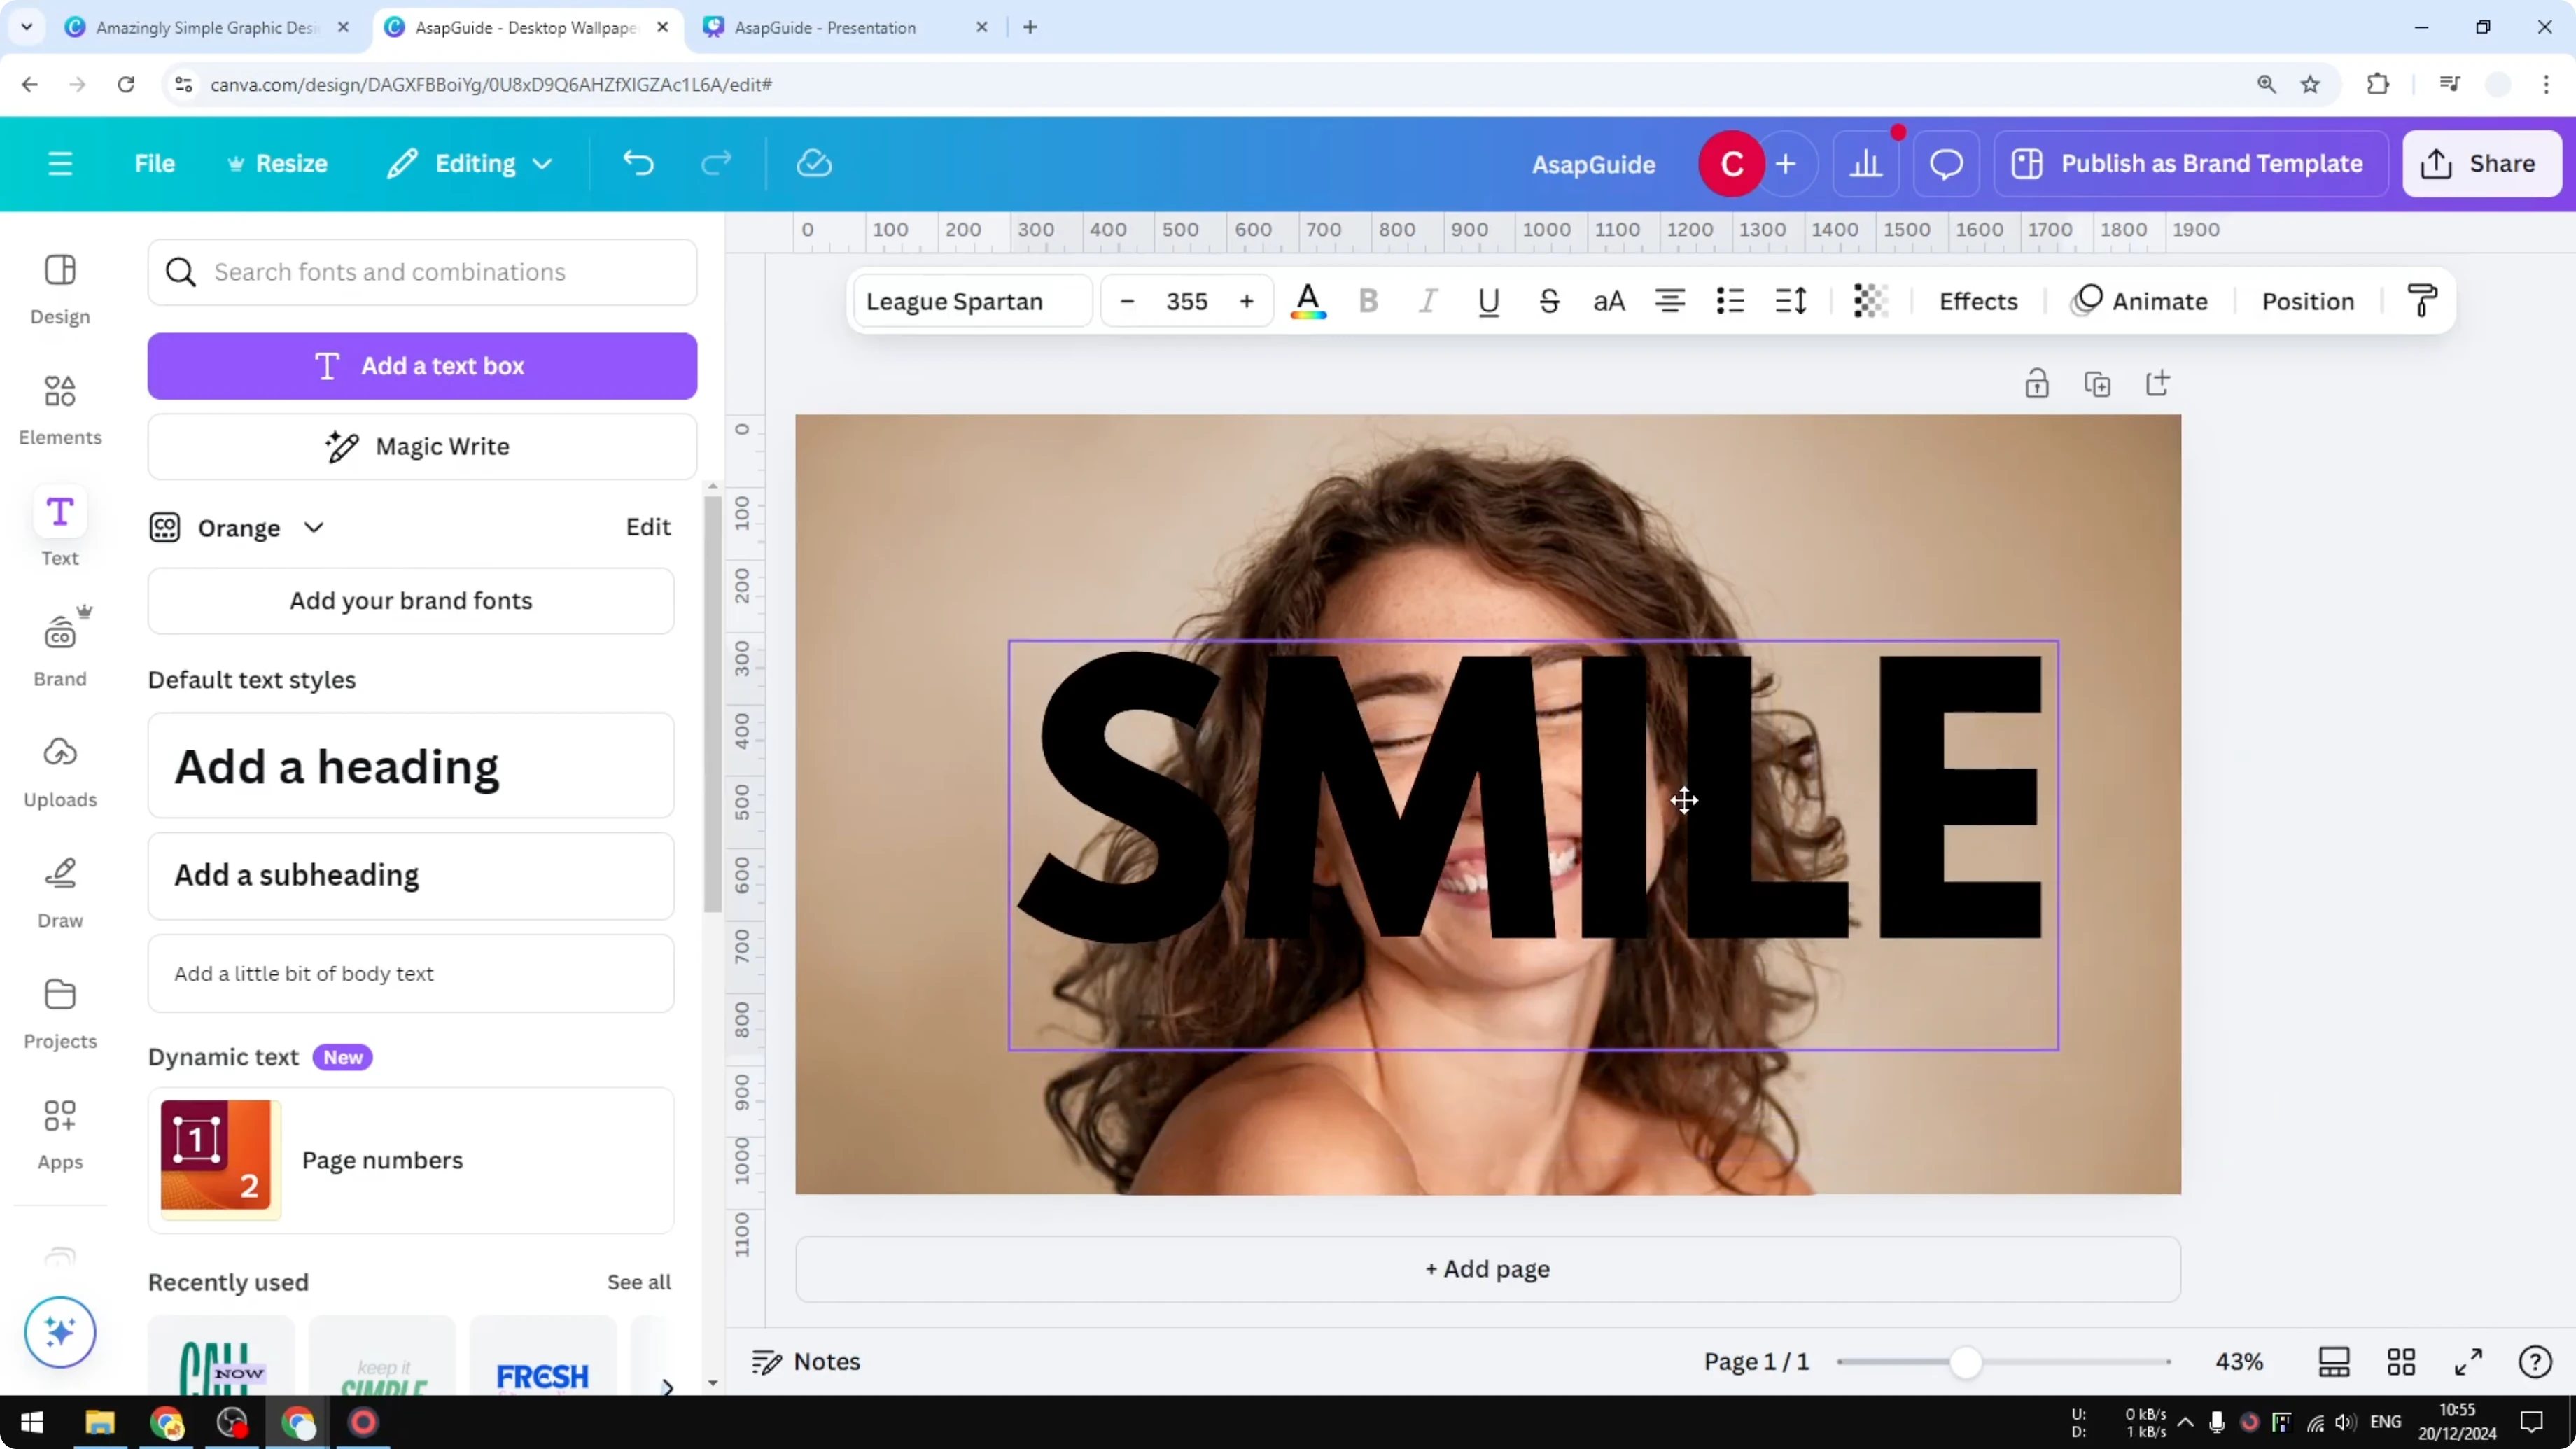Undo the last action

(639, 163)
